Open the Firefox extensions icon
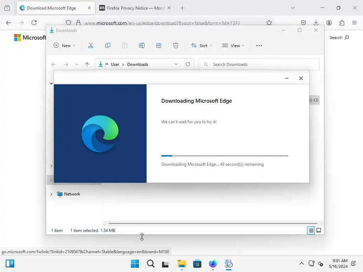The height and width of the screenshot is (272, 363). [342, 23]
